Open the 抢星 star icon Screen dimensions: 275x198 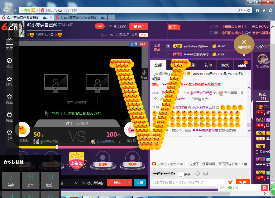(x=9, y=97)
